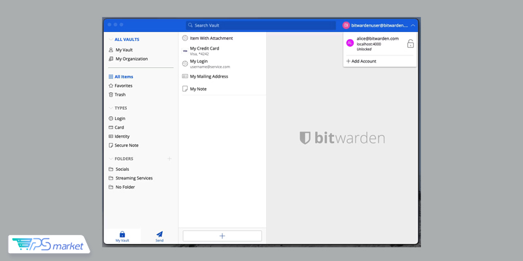
Task: Switch to the Send tab
Action: 160,236
